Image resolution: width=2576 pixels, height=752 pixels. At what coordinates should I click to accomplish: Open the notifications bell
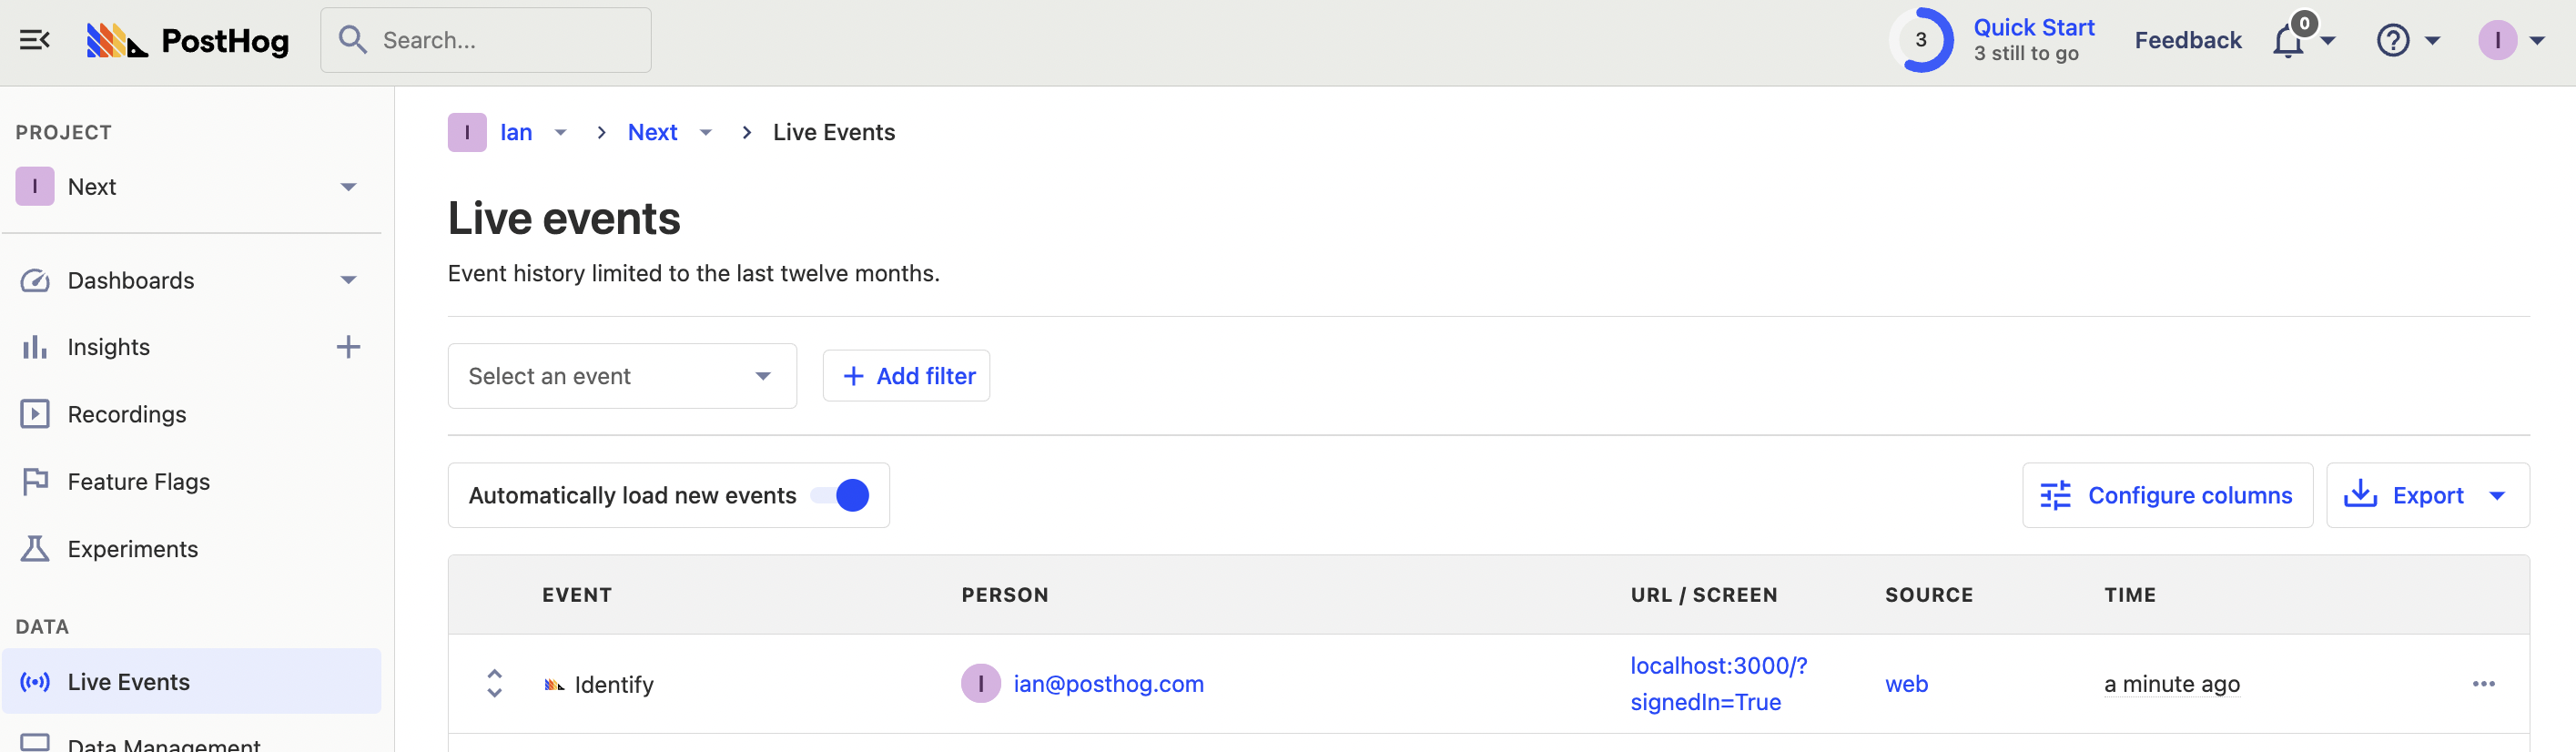[2288, 41]
